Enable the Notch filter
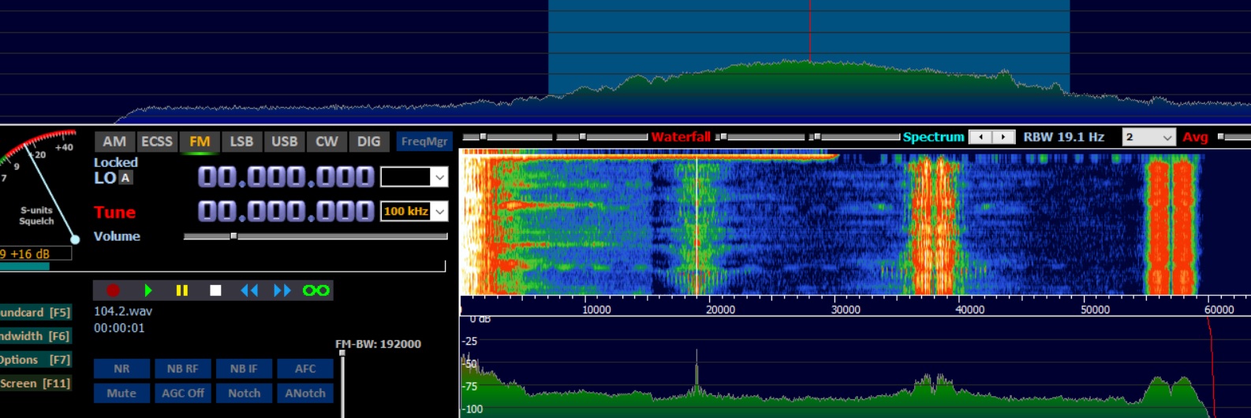1251x418 pixels. (x=244, y=393)
